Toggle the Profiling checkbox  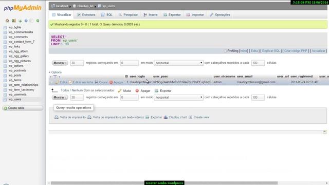coord(225,51)
